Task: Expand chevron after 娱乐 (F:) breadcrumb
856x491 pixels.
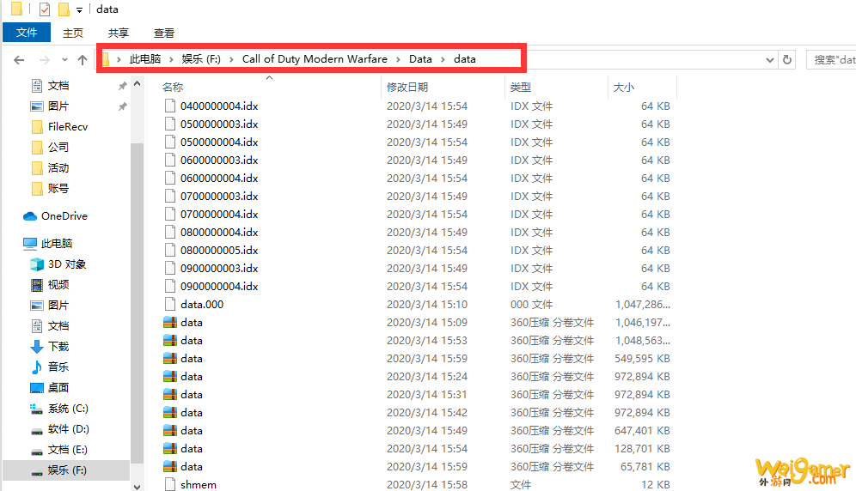Action: pos(231,59)
